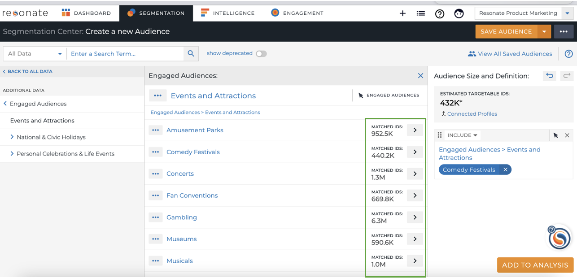
Task: Expand Fan Conventions arrow button
Action: tap(415, 195)
